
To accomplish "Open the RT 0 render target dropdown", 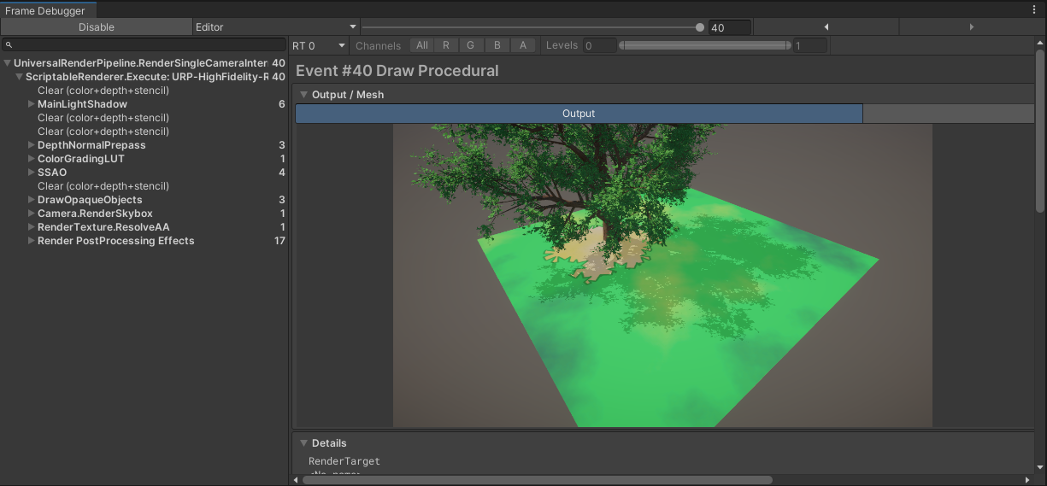I will pos(318,45).
